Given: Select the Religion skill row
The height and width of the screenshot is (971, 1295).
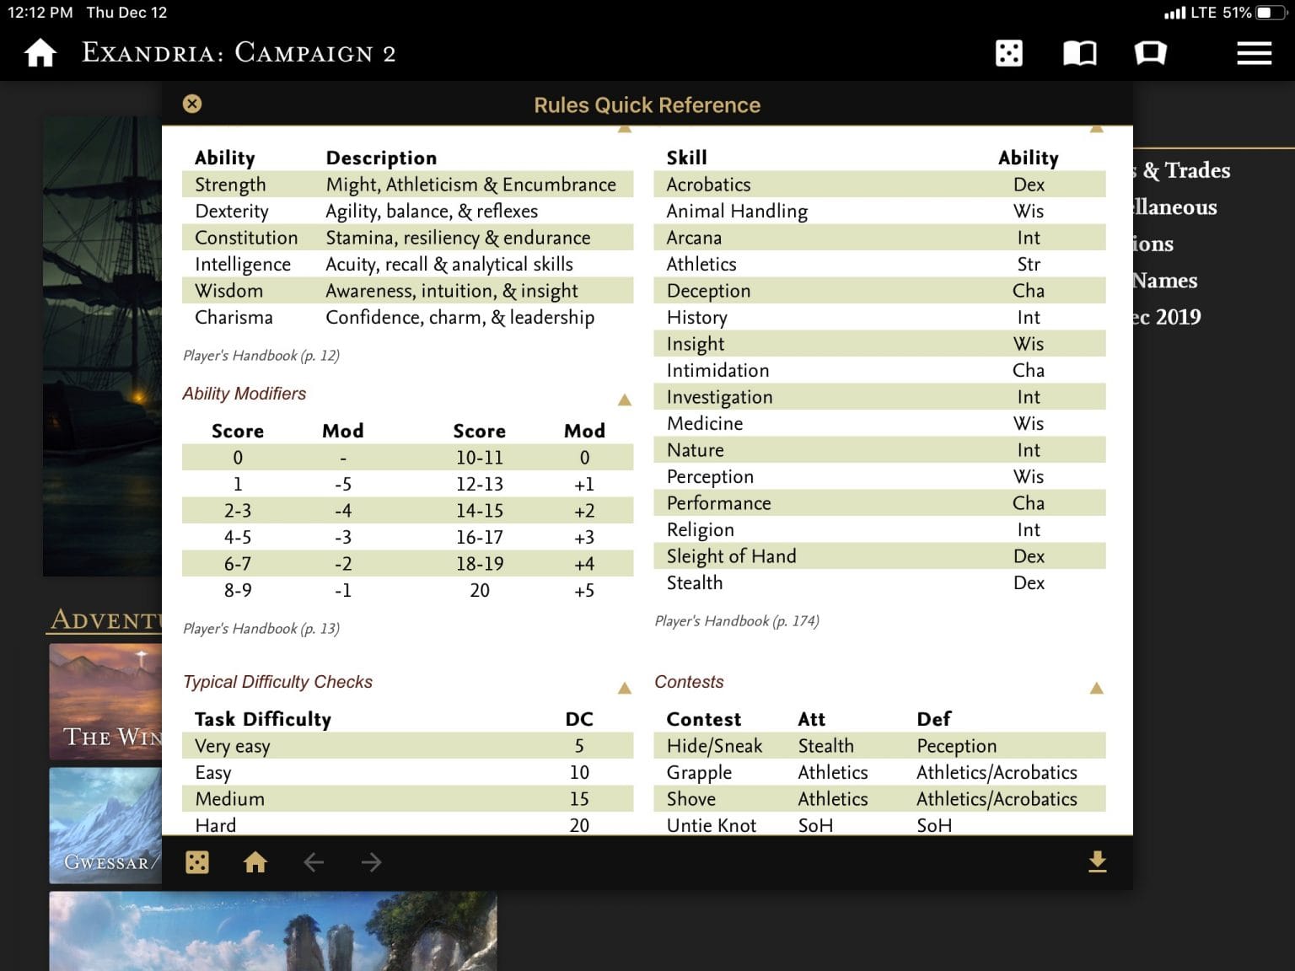Looking at the screenshot, I should 879,529.
